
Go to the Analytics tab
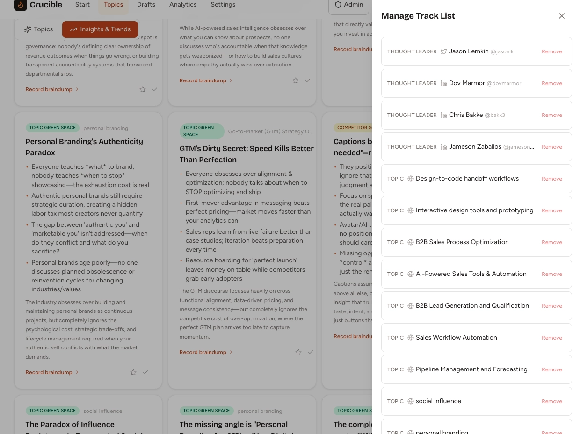pyautogui.click(x=183, y=5)
